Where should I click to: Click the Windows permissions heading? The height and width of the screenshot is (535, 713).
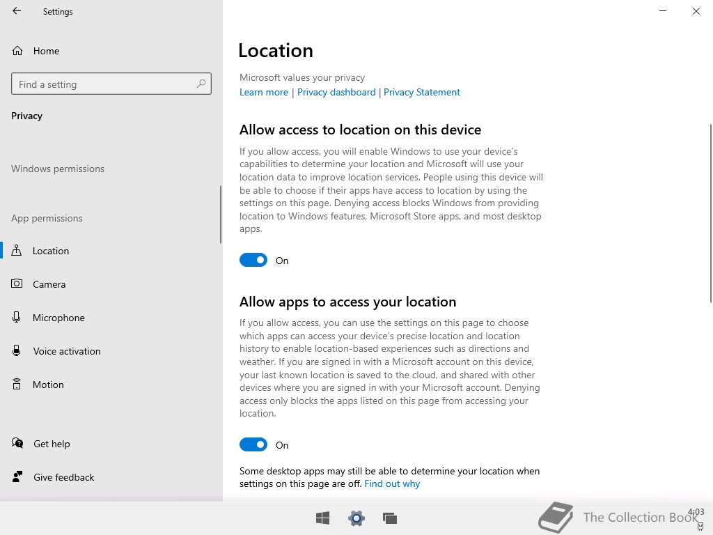pyautogui.click(x=58, y=169)
